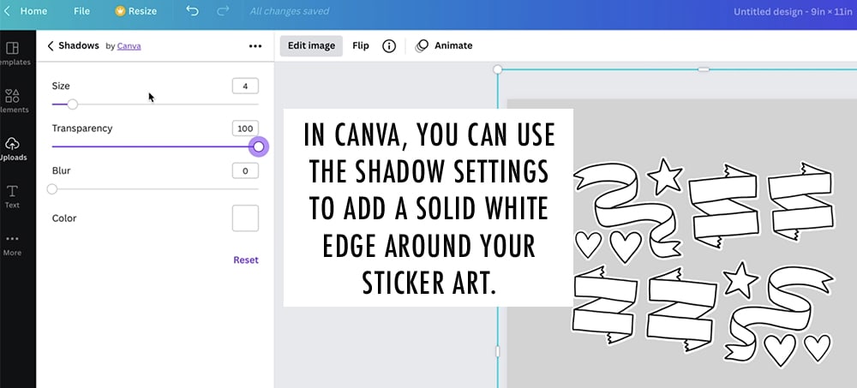Click Edit image button
The height and width of the screenshot is (388, 857).
pos(312,46)
